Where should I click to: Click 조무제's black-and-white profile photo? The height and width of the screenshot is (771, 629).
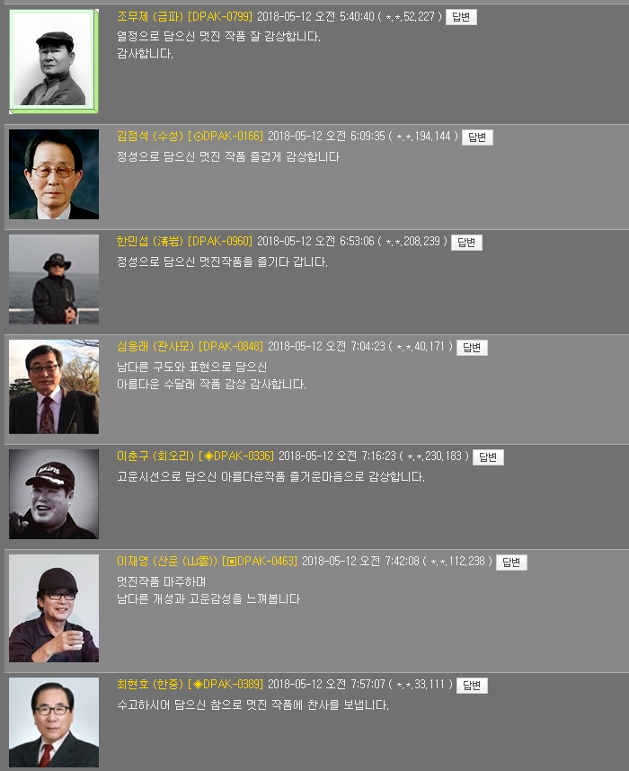click(x=54, y=61)
